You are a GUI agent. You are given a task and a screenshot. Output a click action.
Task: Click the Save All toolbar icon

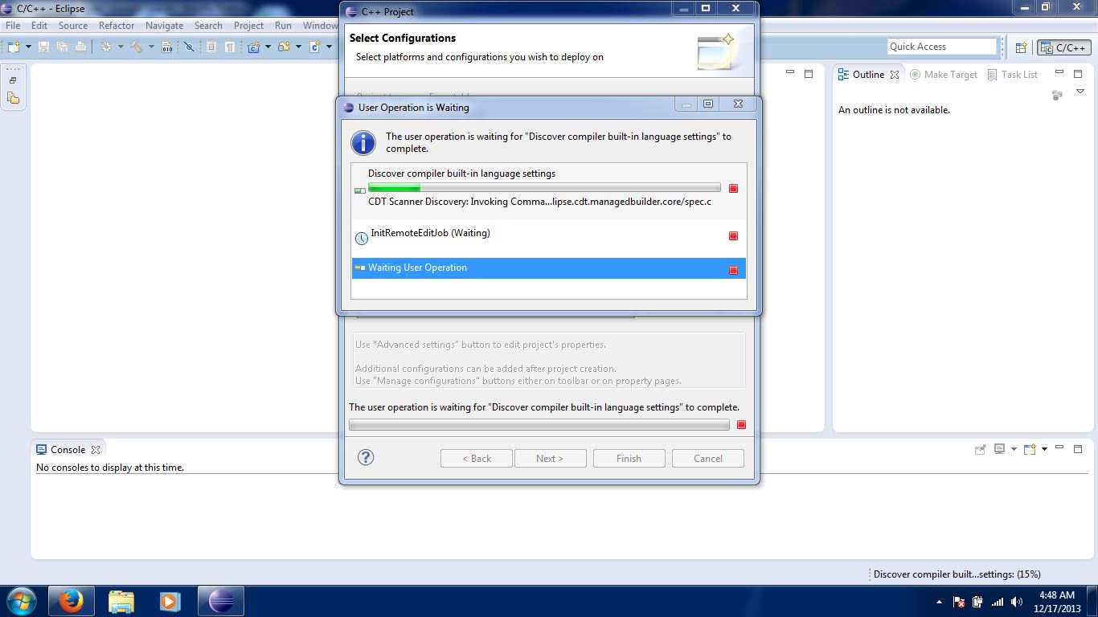click(62, 47)
